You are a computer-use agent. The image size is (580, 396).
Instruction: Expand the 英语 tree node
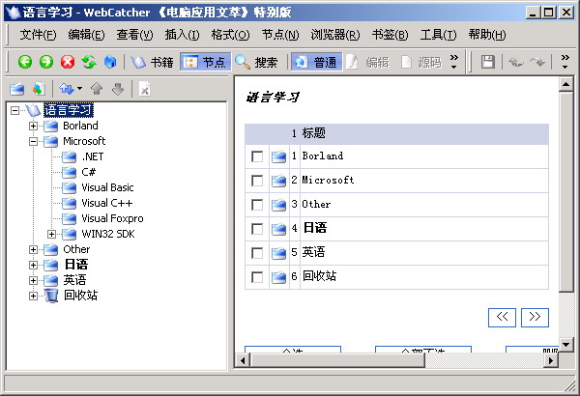pyautogui.click(x=33, y=281)
